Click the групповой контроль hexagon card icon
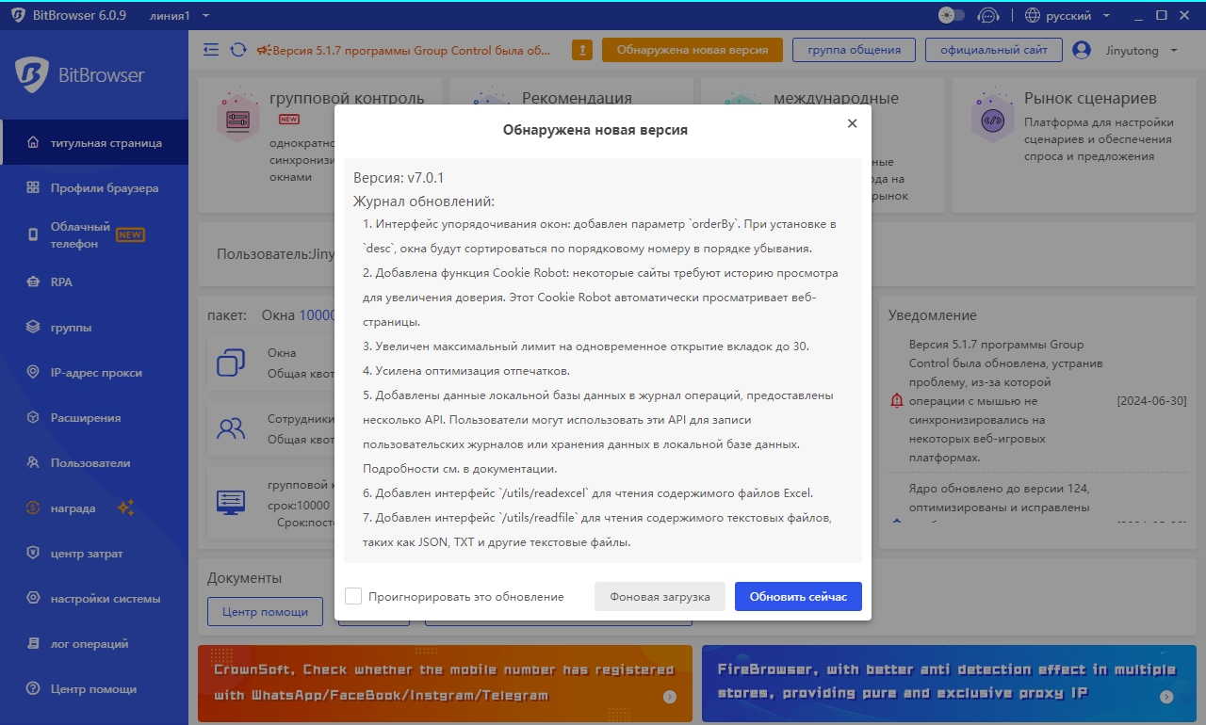This screenshot has width=1206, height=725. [x=237, y=116]
